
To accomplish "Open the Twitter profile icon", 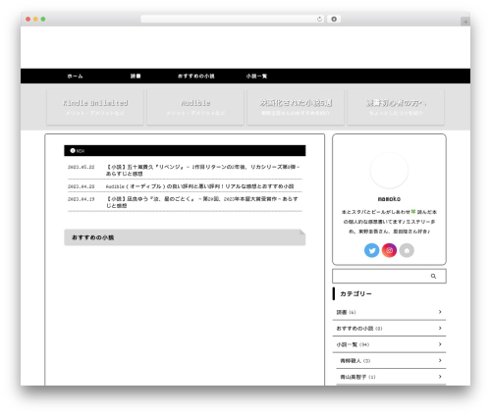I will click(x=371, y=250).
